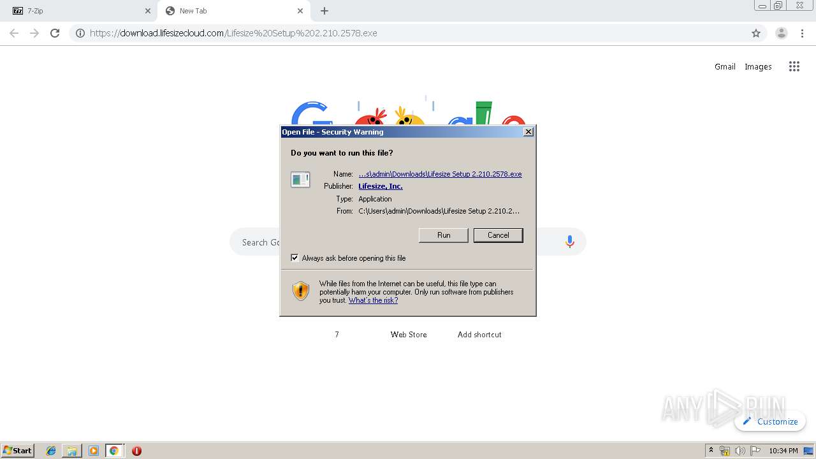Close the Chrome window
Screen dimensions: 816x459
pos(799,5)
